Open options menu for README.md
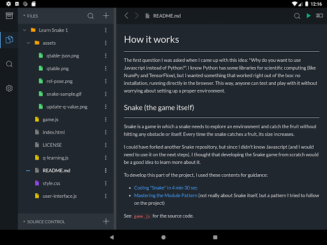The height and width of the screenshot is (245, 327). tap(105, 170)
